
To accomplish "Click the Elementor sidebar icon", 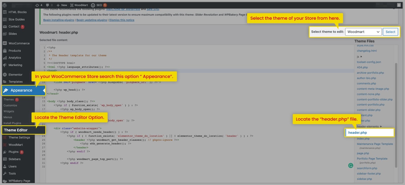I will click(5, 75).
